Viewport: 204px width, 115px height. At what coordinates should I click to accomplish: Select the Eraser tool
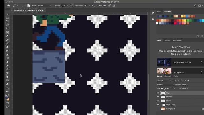7,55
